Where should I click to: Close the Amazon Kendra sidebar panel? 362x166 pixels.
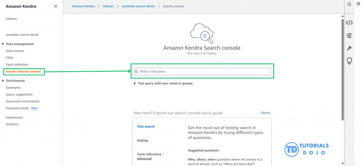click(56, 6)
